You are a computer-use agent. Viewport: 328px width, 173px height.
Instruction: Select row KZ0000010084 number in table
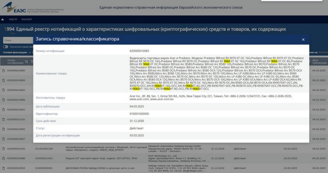(16, 81)
